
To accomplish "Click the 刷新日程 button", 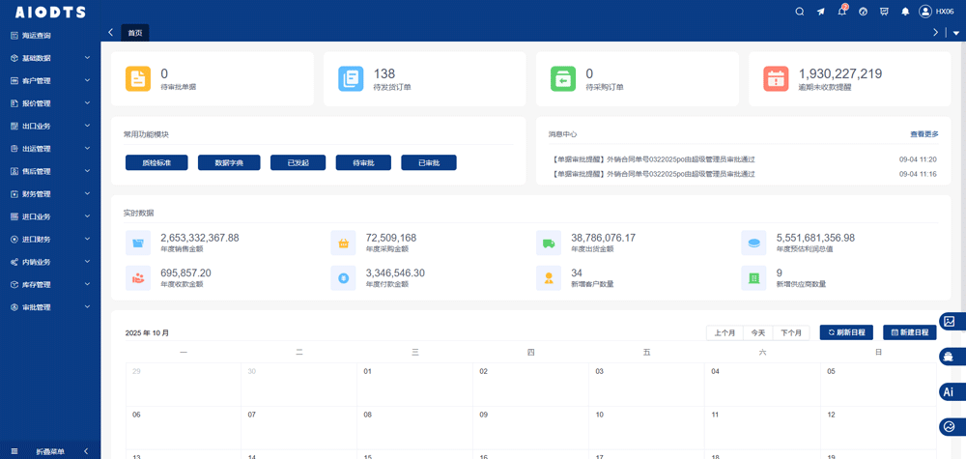I will (x=846, y=332).
